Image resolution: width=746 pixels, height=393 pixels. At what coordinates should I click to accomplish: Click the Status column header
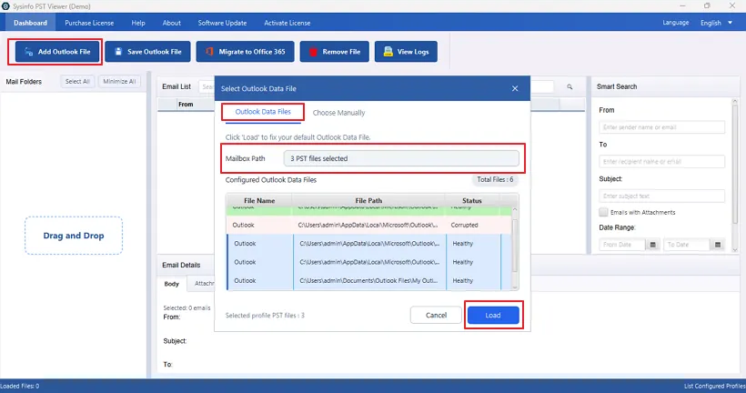tap(472, 201)
